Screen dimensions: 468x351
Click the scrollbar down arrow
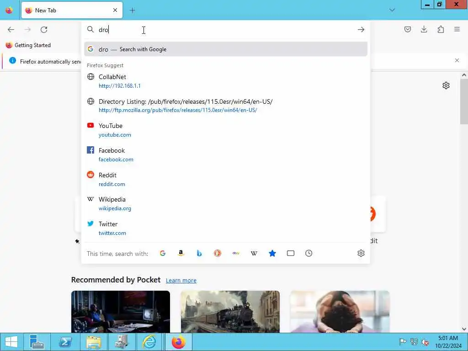point(464,329)
